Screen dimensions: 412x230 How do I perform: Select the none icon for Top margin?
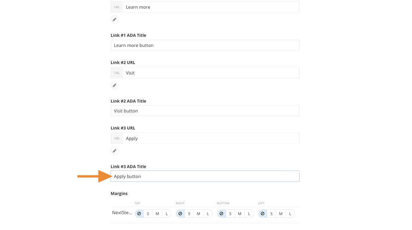(x=139, y=213)
